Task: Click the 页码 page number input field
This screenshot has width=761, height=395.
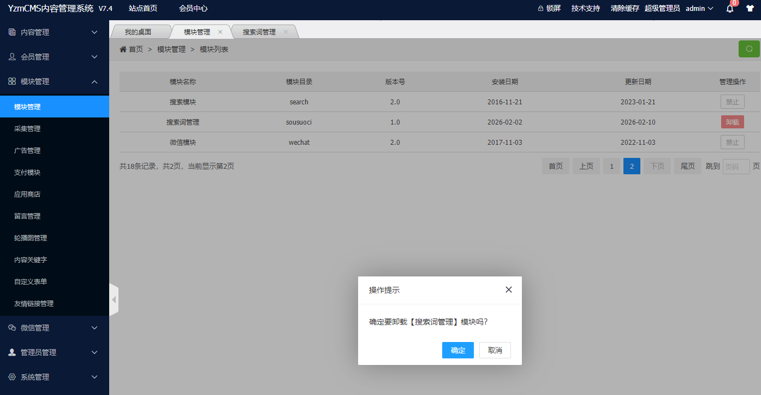Action: [x=736, y=166]
